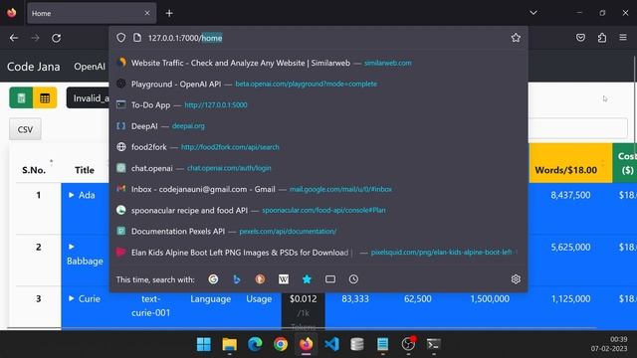The image size is (637, 358).
Task: Search history with the clock shortcut
Action: pyautogui.click(x=353, y=279)
